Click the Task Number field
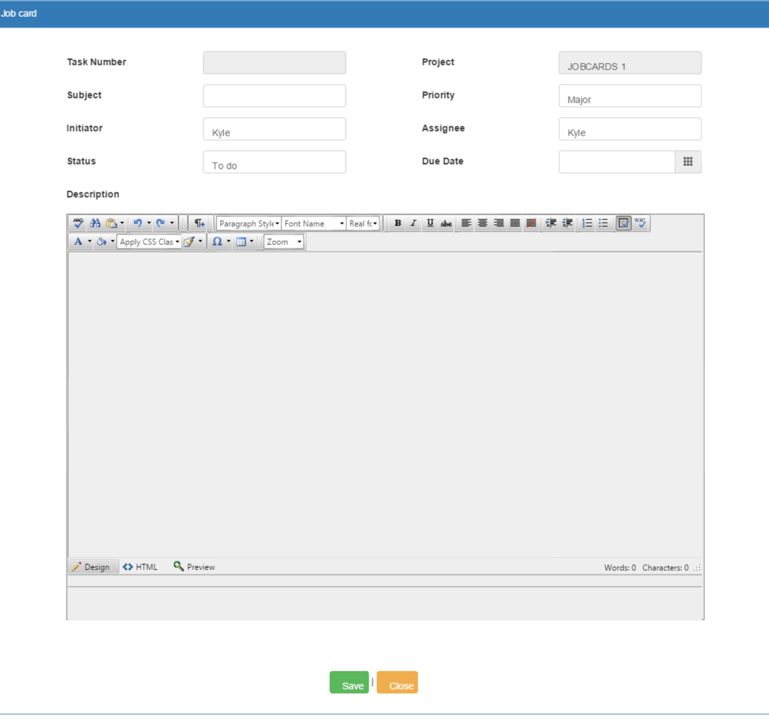 point(275,63)
